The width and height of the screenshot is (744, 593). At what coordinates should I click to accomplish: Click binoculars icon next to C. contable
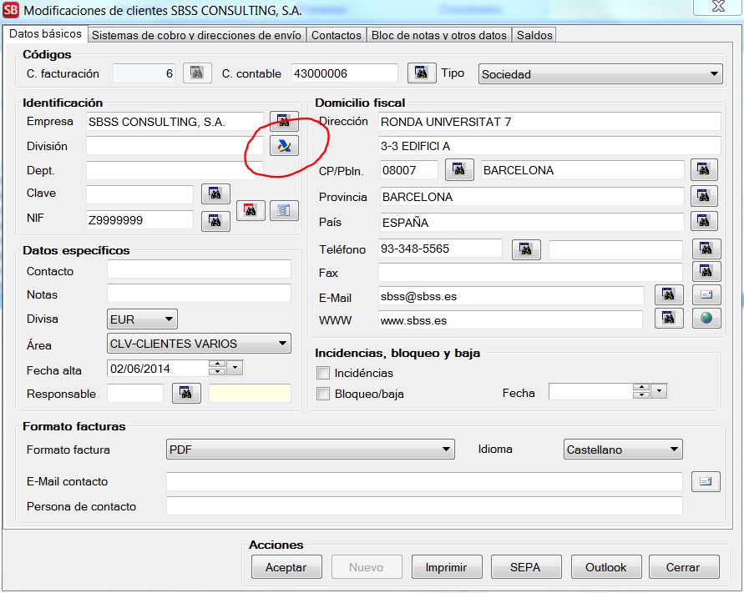tap(422, 73)
